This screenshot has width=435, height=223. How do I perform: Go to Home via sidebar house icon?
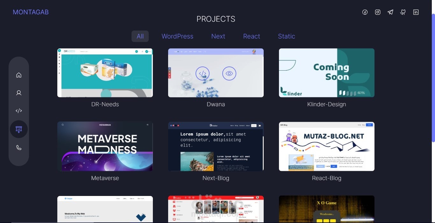(x=19, y=75)
